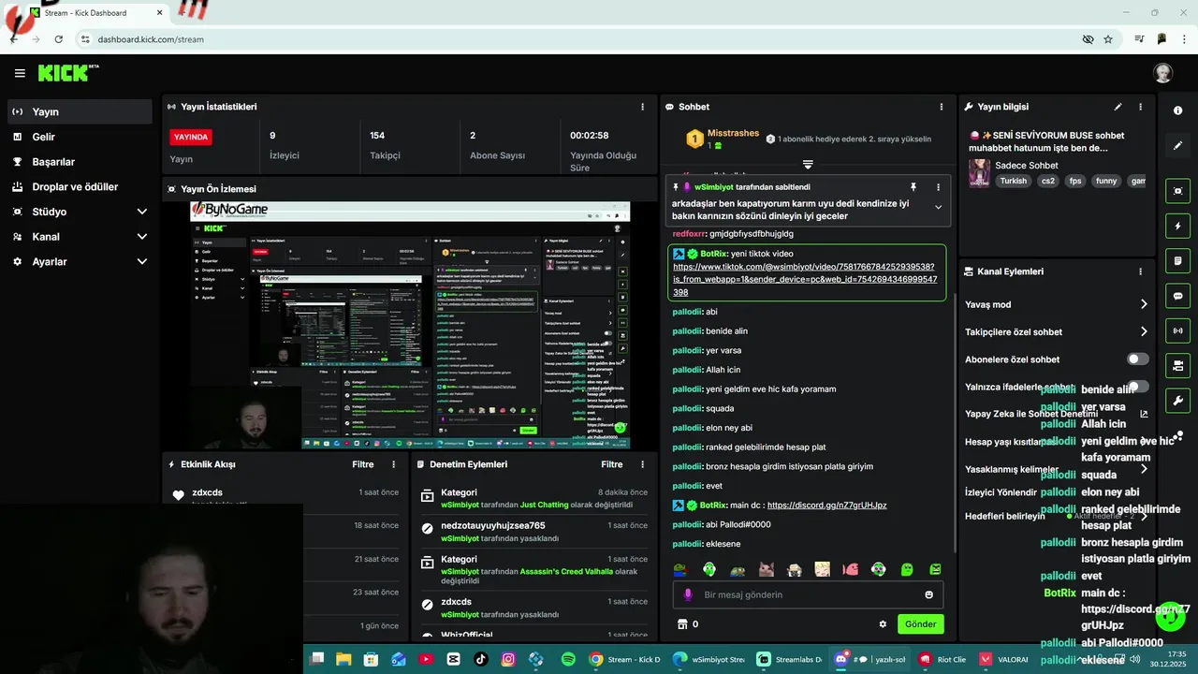Click the chat bubble icon in right sidebar
This screenshot has height=674, width=1198.
tap(1177, 296)
